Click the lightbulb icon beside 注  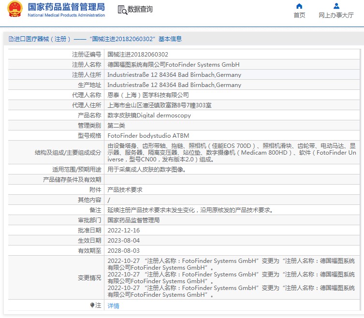coord(92,305)
